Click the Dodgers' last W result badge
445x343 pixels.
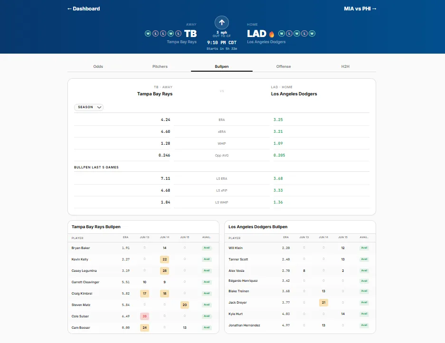tap(312, 34)
